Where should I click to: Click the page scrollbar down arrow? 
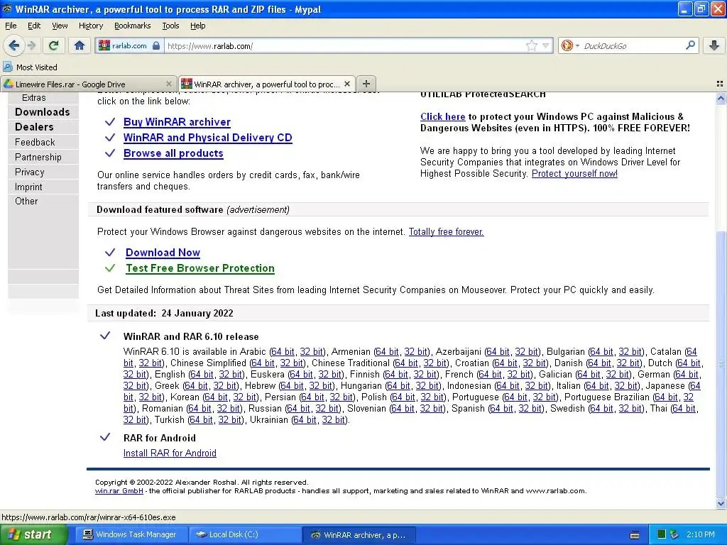tap(721, 503)
